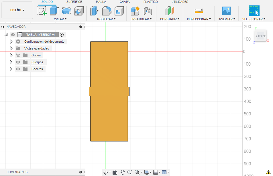Expand the Comentarios panel
This screenshot has height=176, width=273.
(x=80, y=172)
